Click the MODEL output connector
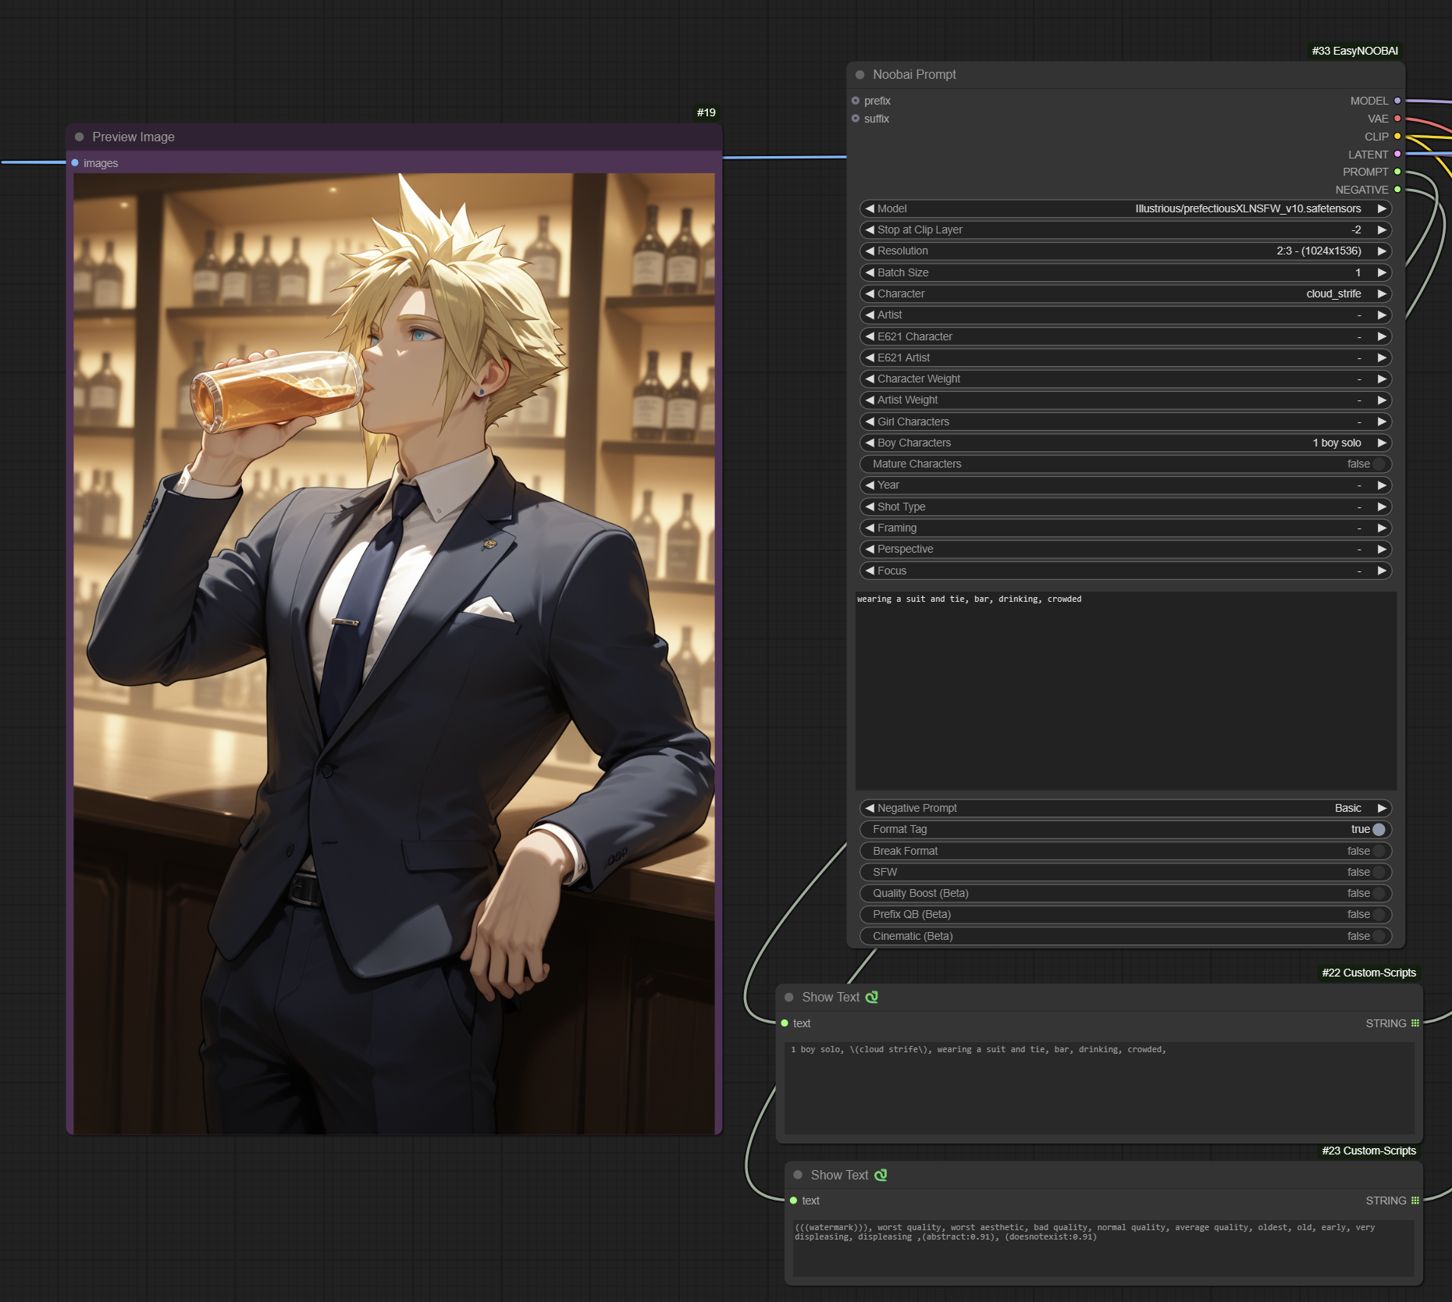Image resolution: width=1452 pixels, height=1302 pixels. coord(1397,101)
